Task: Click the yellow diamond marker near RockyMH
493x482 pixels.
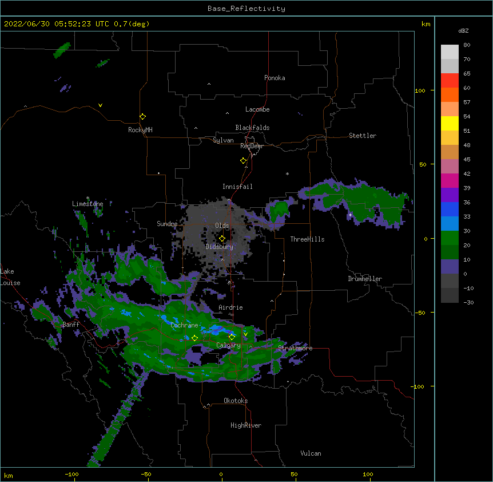Action: 142,117
